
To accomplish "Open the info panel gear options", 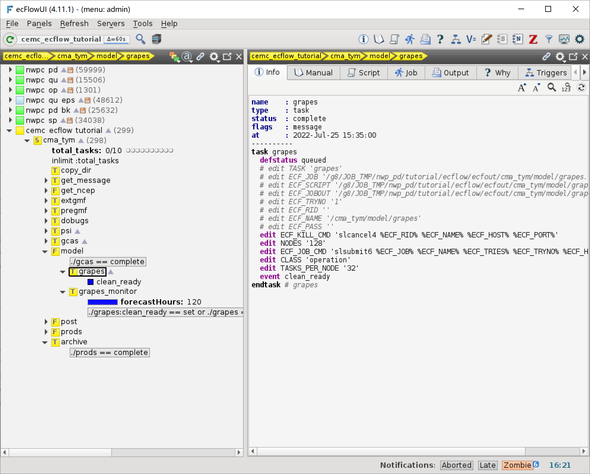I will click(560, 57).
